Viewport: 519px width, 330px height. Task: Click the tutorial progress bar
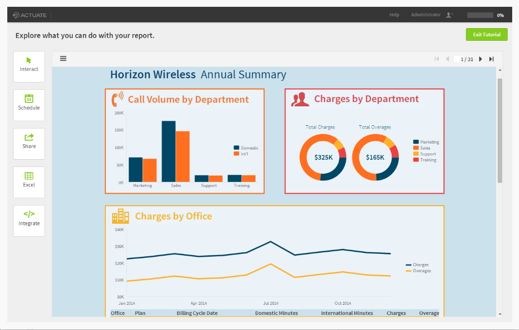pyautogui.click(x=480, y=15)
